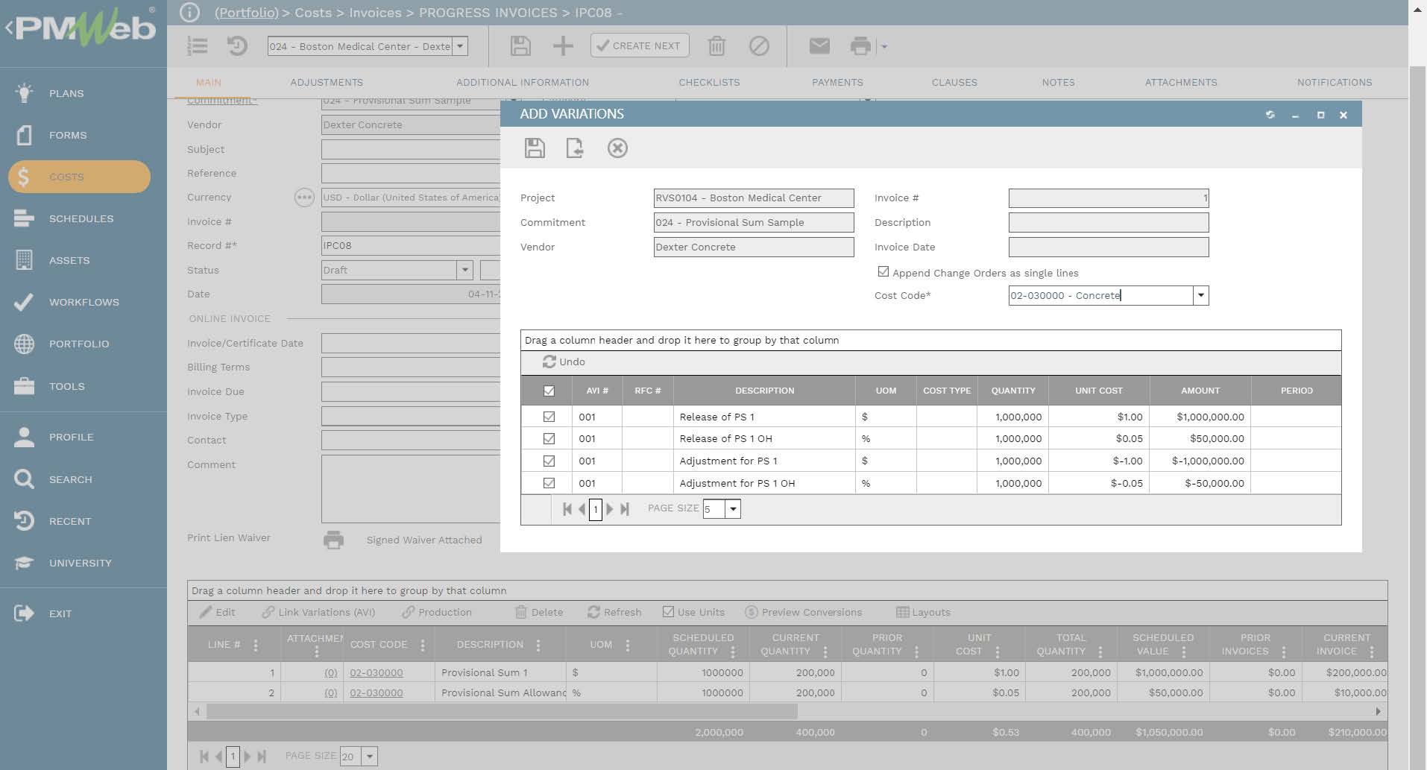Click Preview Conversions button
Image resolution: width=1427 pixels, height=770 pixels.
[x=804, y=612]
